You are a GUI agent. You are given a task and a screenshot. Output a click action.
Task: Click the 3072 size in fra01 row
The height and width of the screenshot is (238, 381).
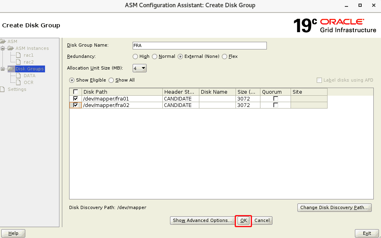click(248, 99)
